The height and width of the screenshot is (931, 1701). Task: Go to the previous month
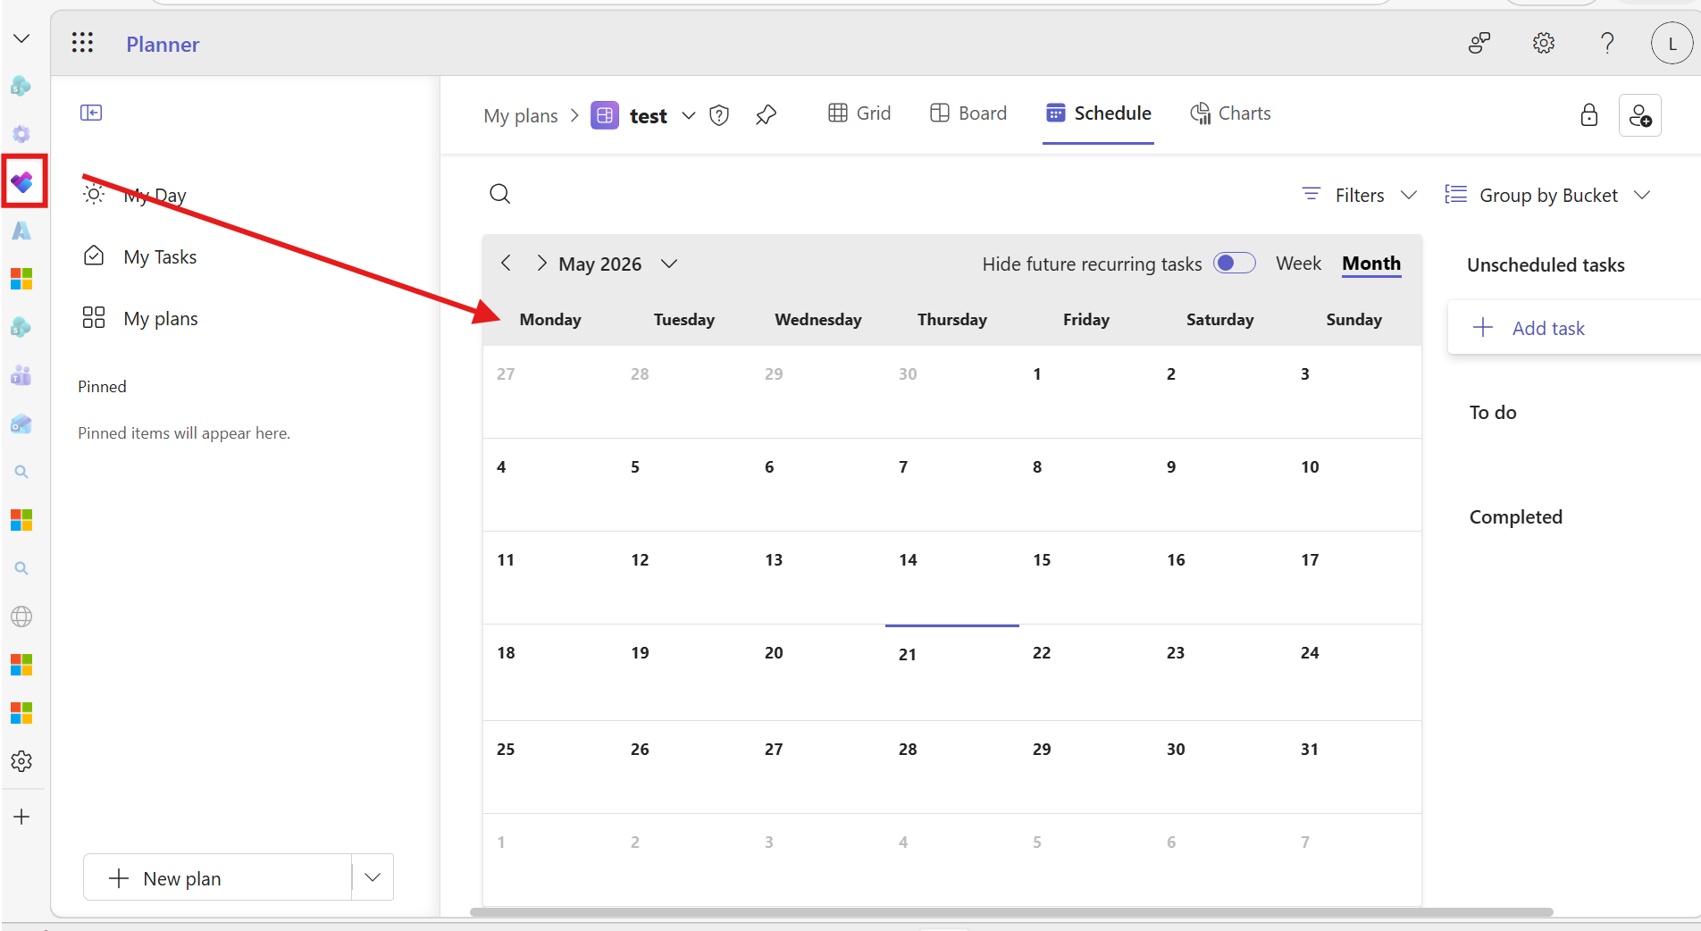coord(507,263)
